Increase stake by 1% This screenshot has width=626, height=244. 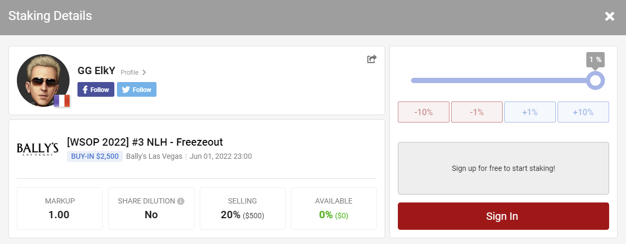(x=530, y=112)
